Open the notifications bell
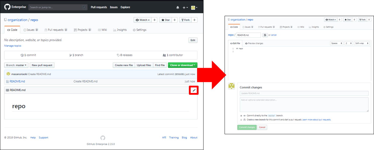 pos(177,8)
